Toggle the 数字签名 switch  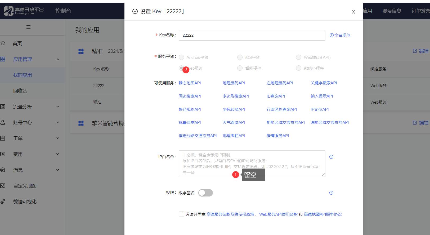(205, 193)
